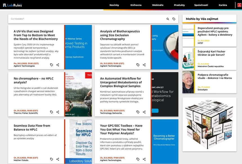Share the Automated Workflow Metabolomics card
The image size is (242, 164).
click(x=144, y=112)
